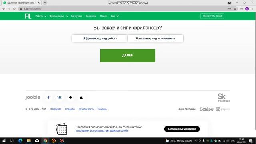Open 'Вакансии' in the nav bar
This screenshot has height=144, width=256.
(91, 16)
